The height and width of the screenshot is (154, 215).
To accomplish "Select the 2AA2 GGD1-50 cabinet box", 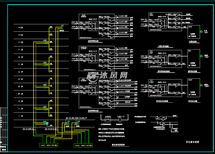I will click(x=84, y=145).
